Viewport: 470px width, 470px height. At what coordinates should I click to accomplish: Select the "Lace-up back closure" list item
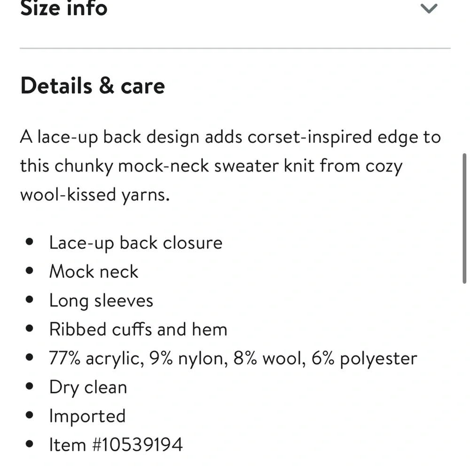[135, 243]
